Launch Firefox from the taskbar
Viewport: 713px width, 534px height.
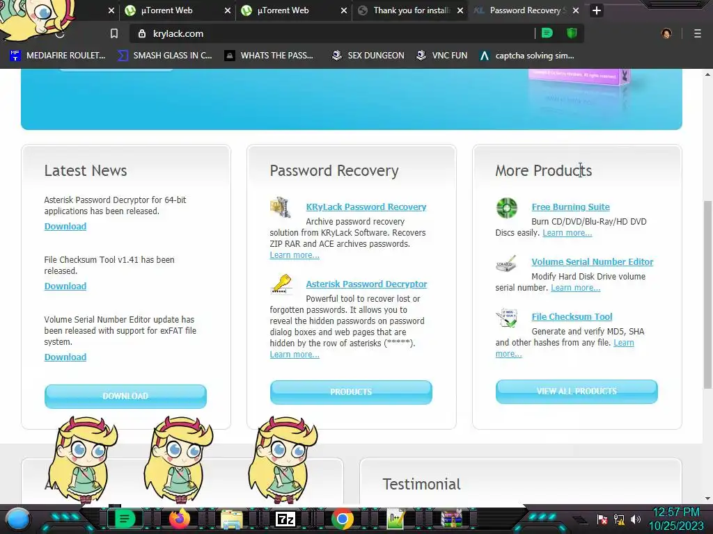click(179, 519)
